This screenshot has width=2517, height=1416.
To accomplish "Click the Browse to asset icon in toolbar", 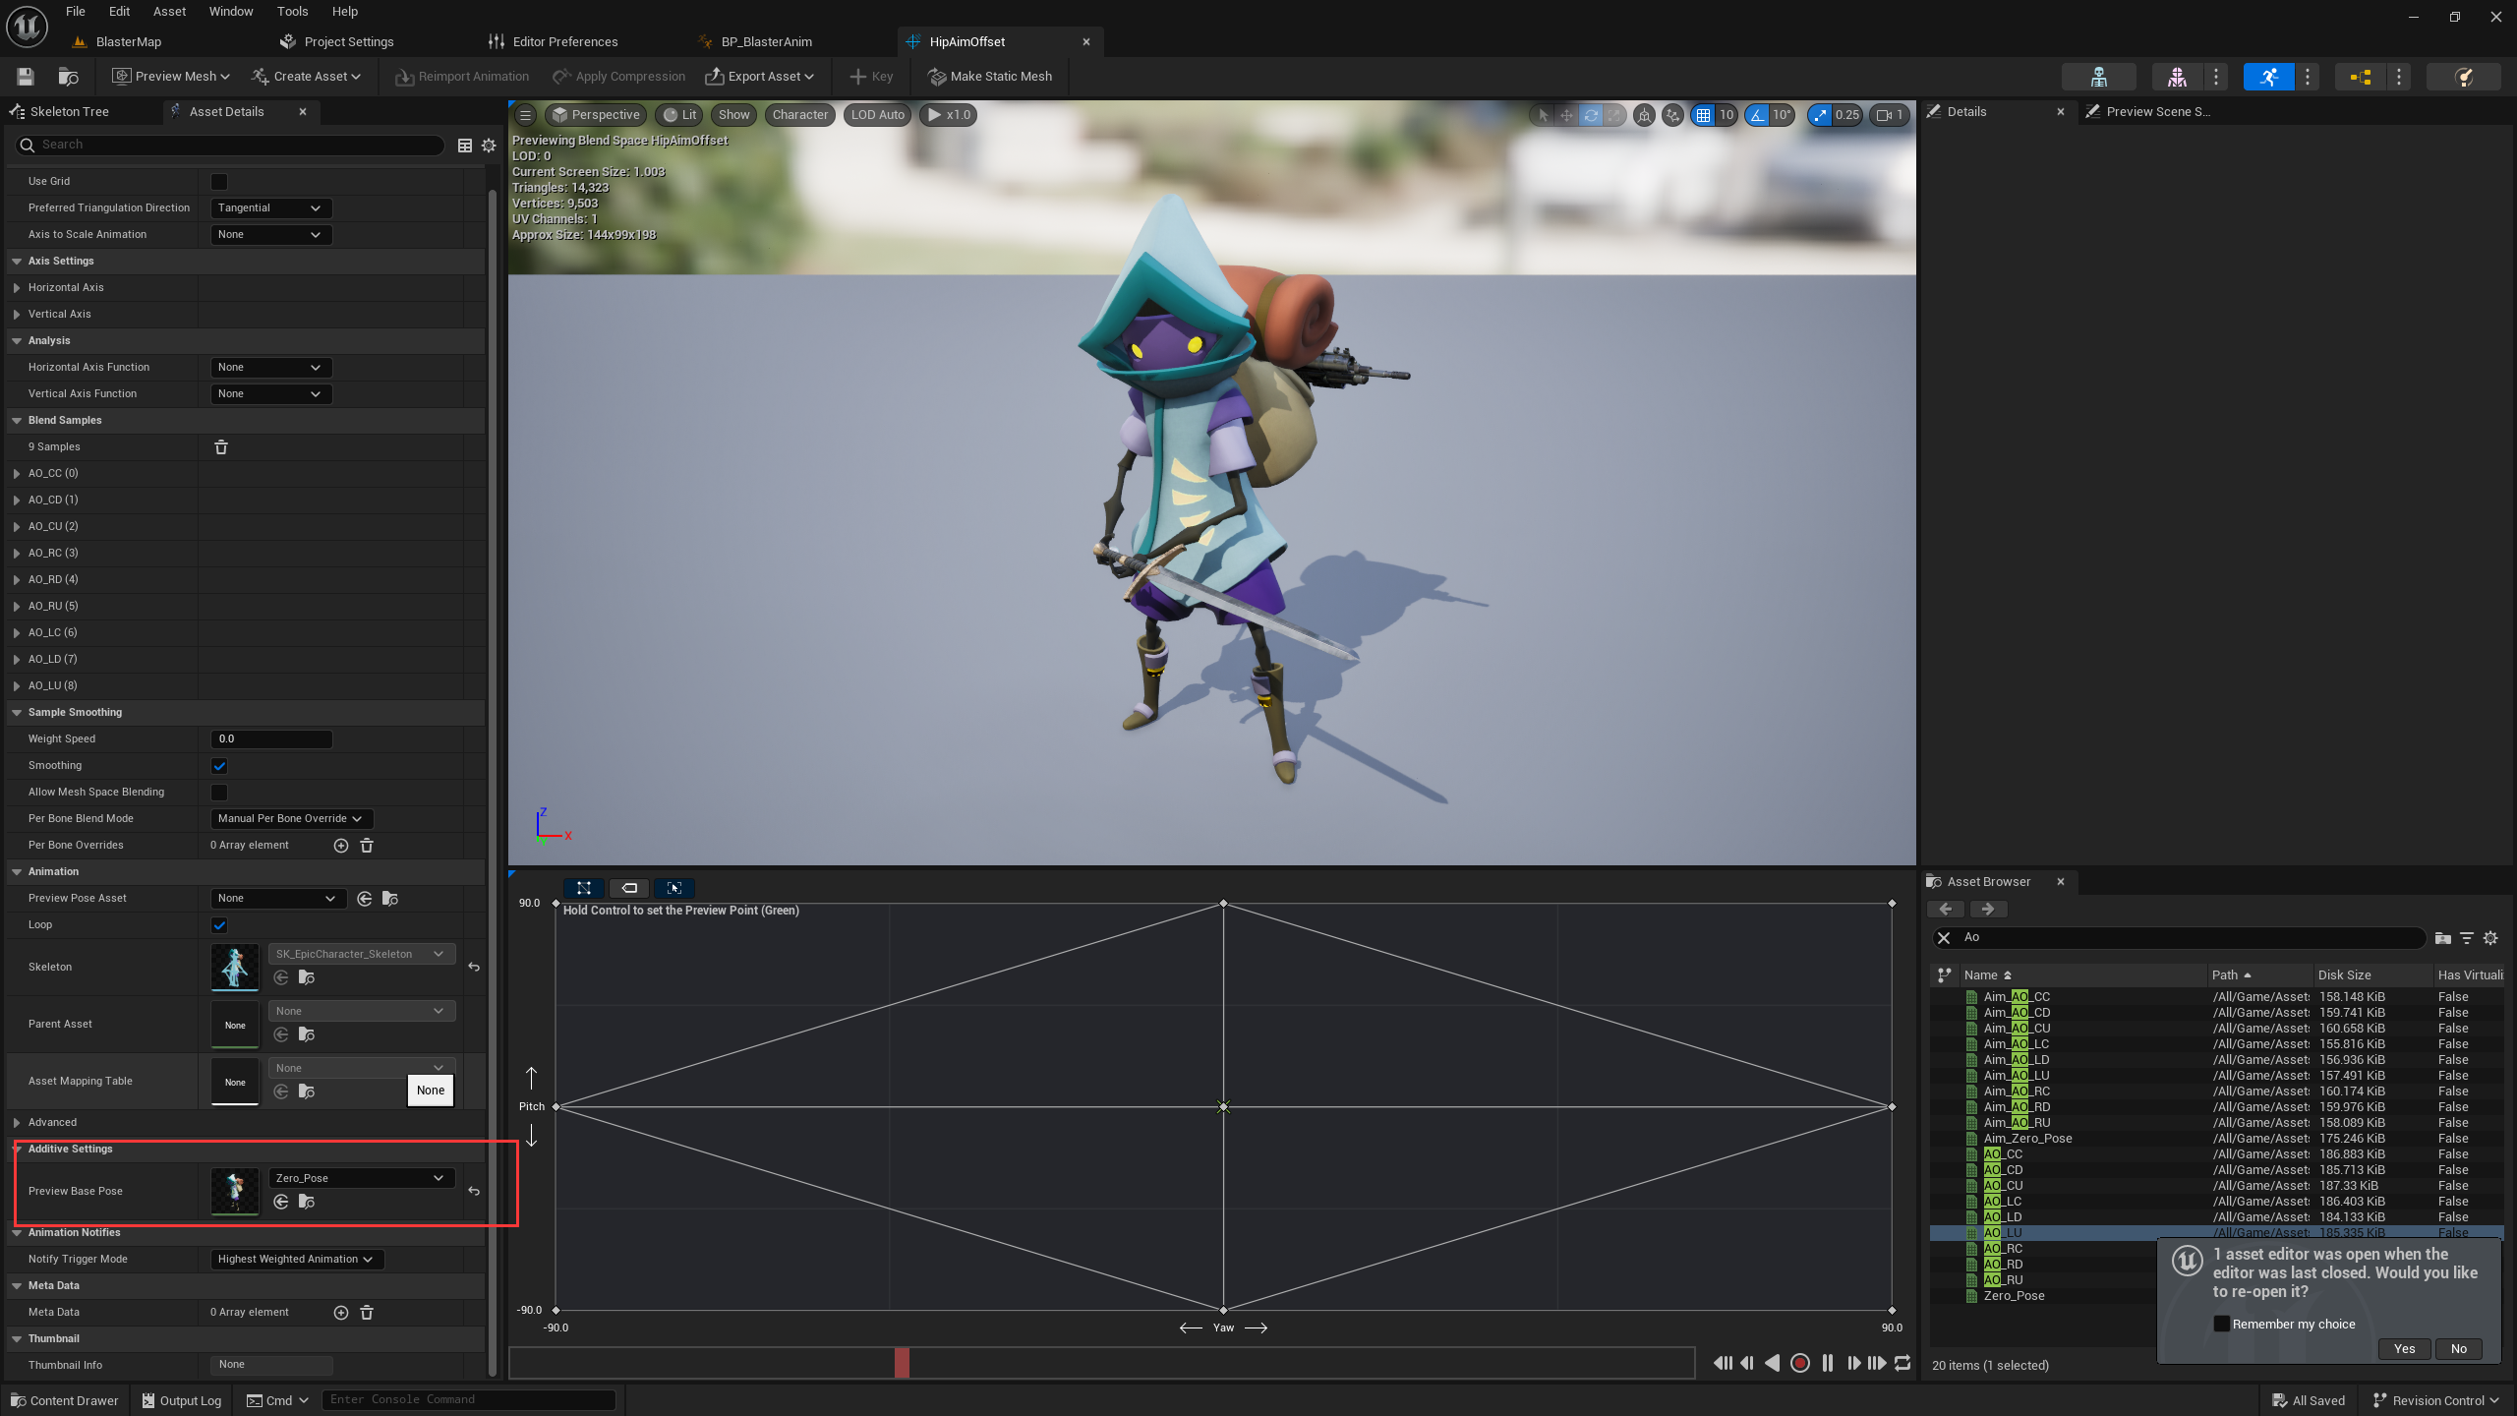I will (68, 77).
